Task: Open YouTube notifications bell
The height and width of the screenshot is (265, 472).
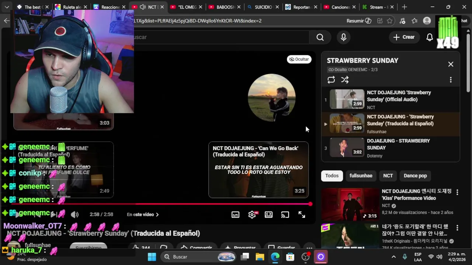Action: pyautogui.click(x=430, y=37)
